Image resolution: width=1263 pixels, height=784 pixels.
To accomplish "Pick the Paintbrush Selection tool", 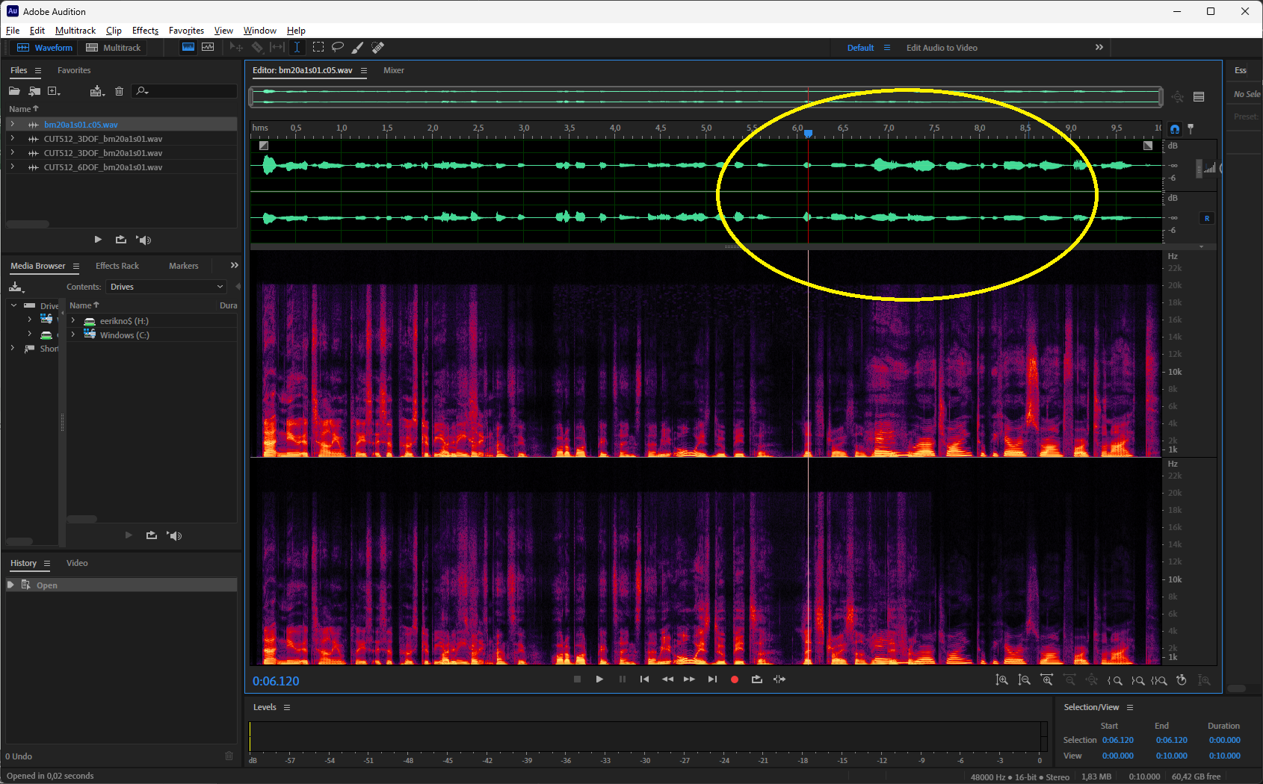I will coord(358,47).
